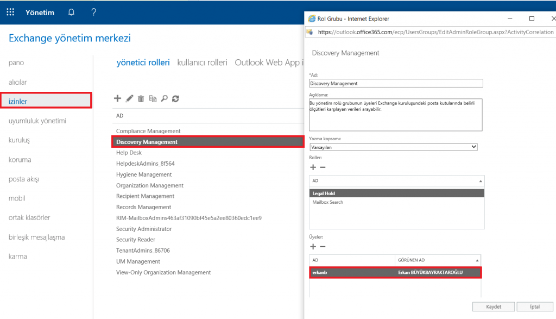This screenshot has height=319, width=556.
Task: Select the Mailbox Search role
Action: (x=328, y=202)
